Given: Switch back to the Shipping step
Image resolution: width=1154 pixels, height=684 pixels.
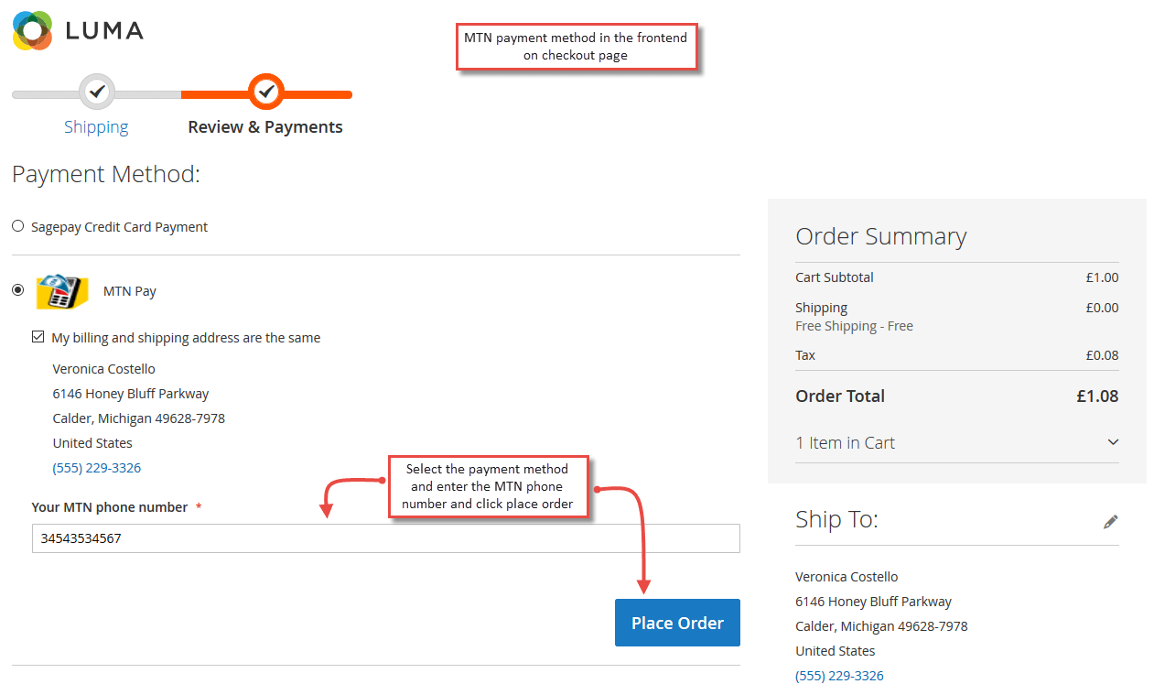Looking at the screenshot, I should click(x=96, y=126).
